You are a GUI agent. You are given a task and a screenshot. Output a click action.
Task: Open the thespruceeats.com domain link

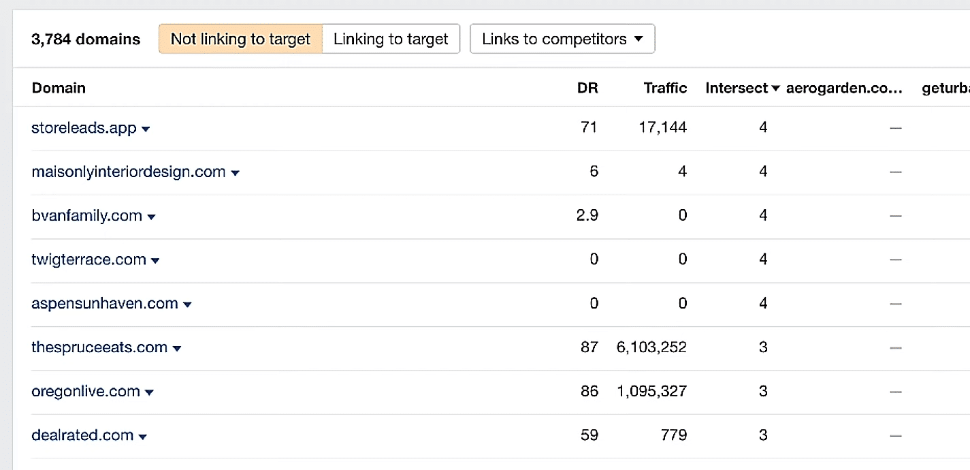click(99, 347)
